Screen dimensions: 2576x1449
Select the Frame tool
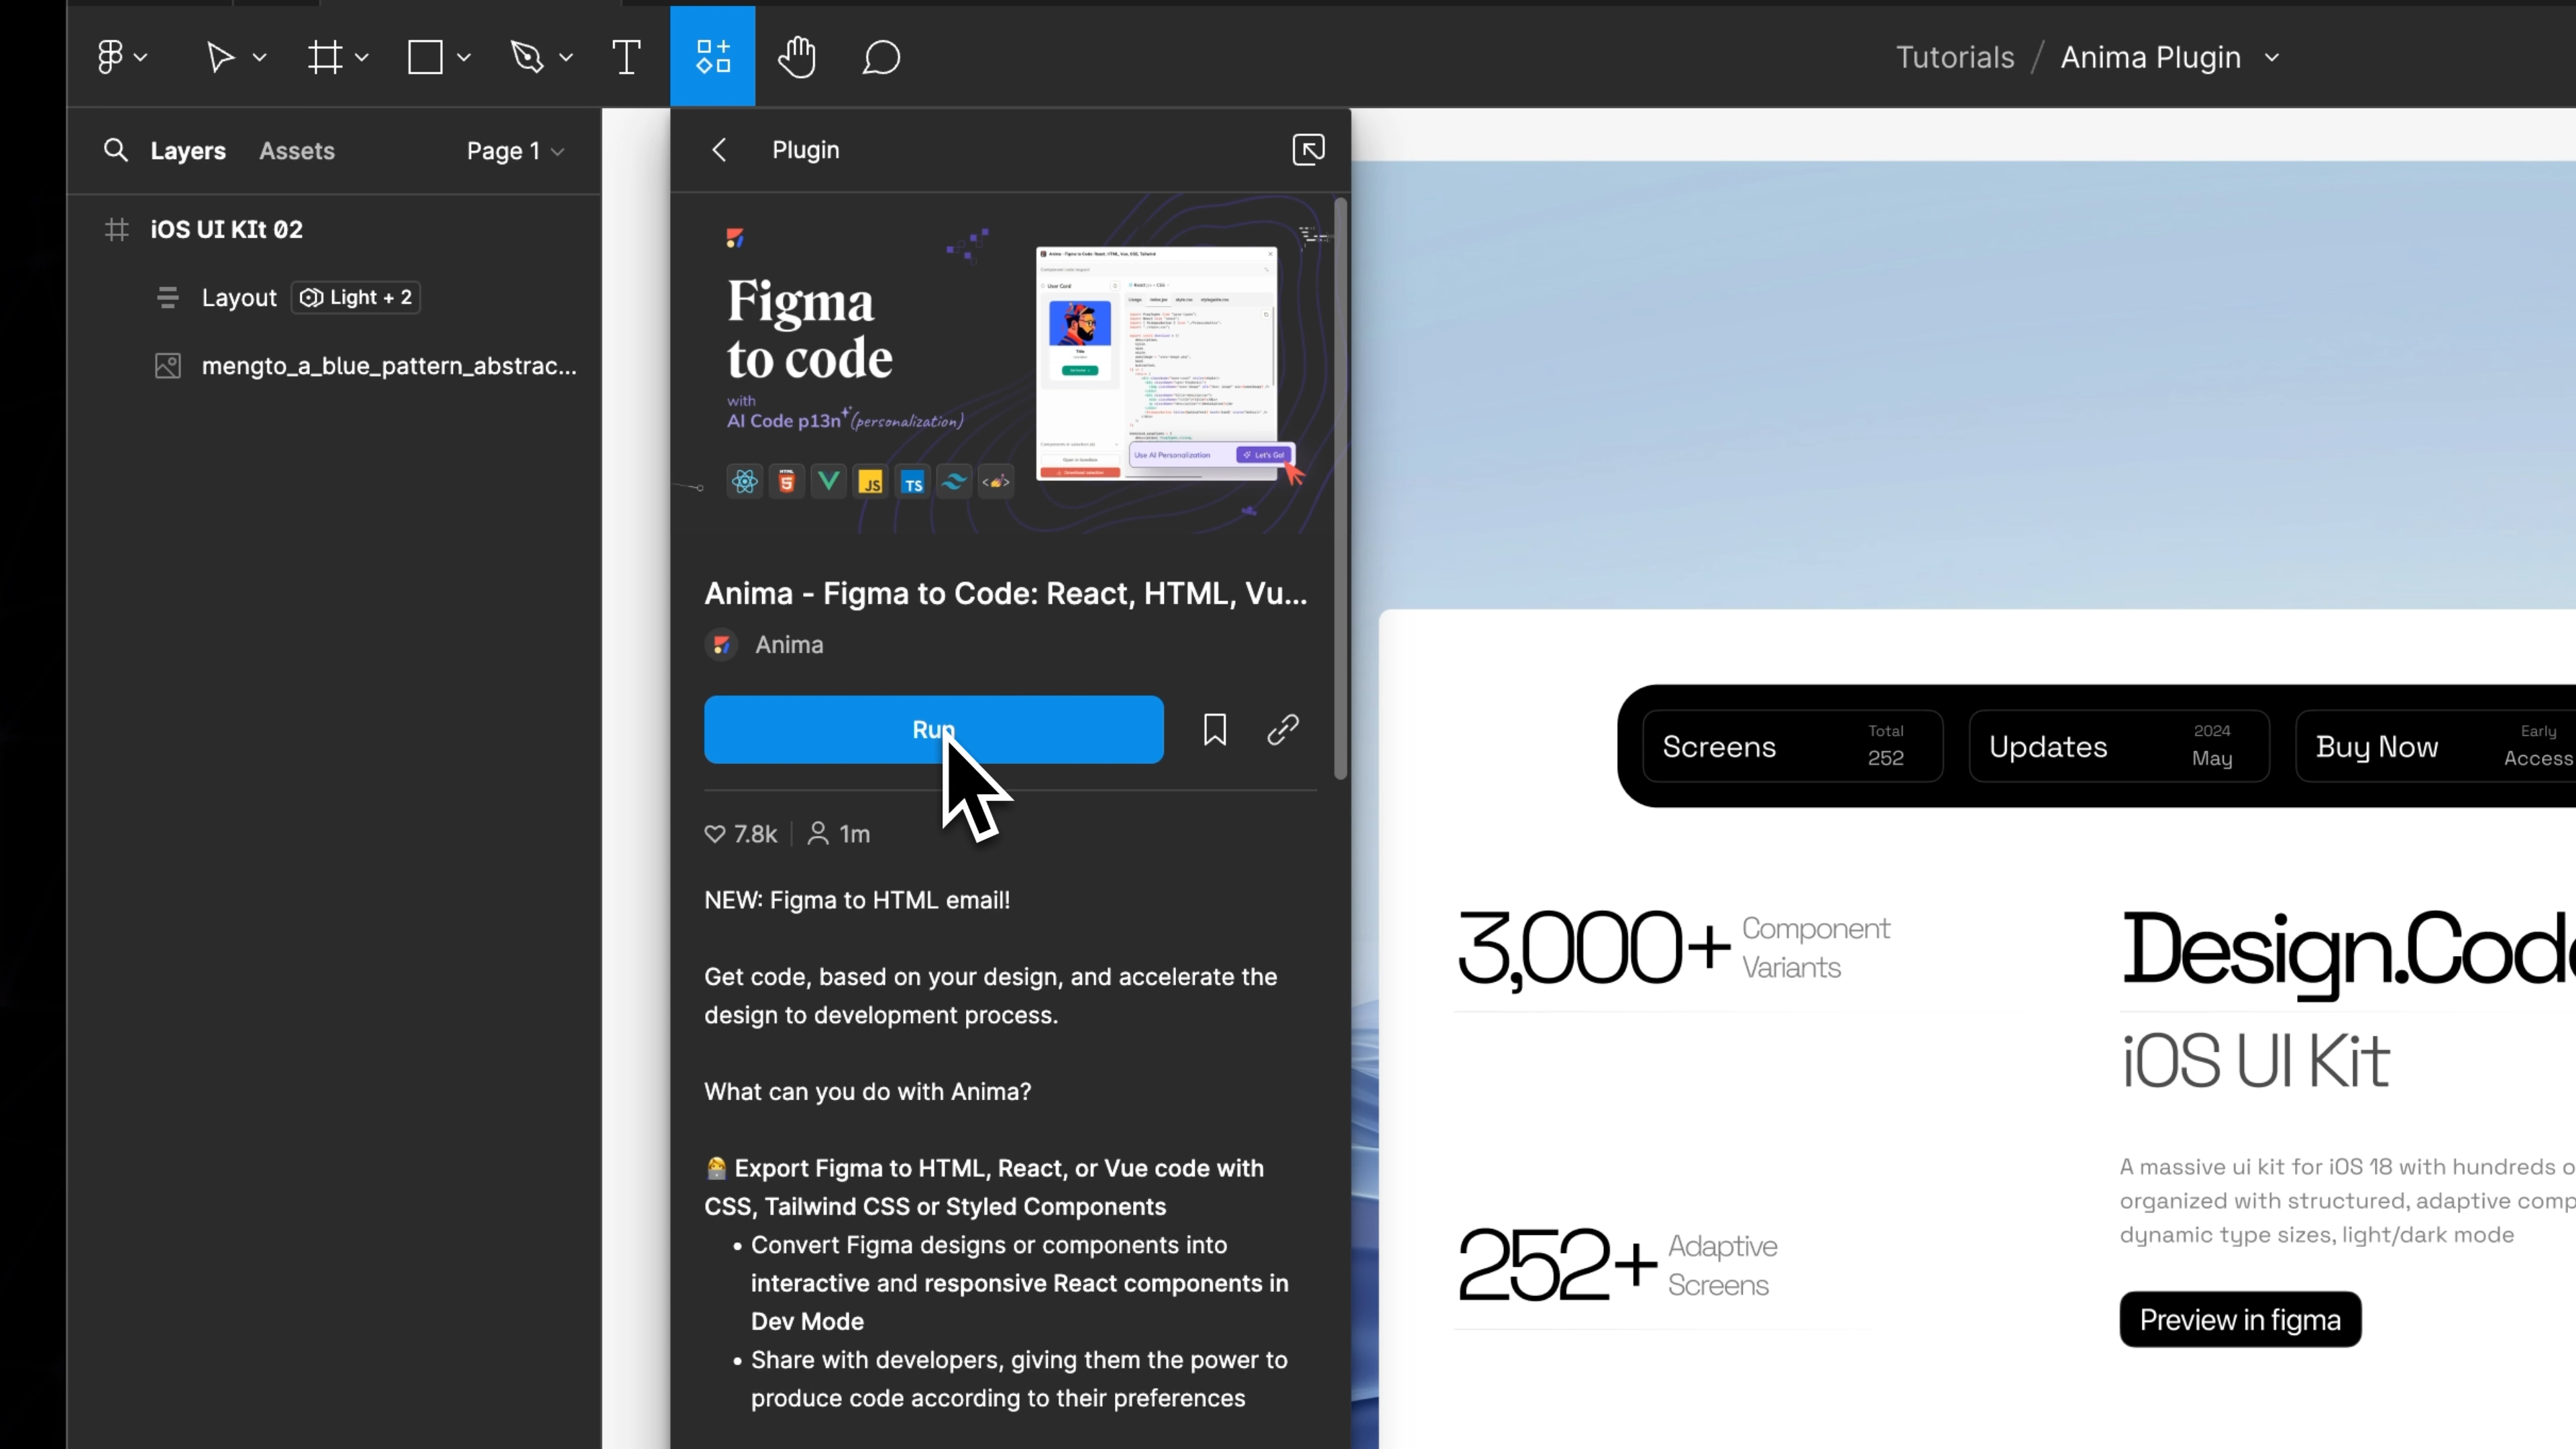click(x=325, y=57)
